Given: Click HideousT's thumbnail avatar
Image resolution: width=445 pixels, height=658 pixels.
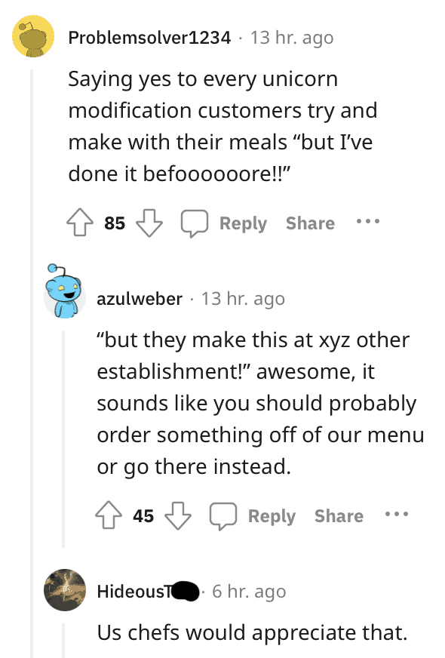Looking at the screenshot, I should (64, 592).
